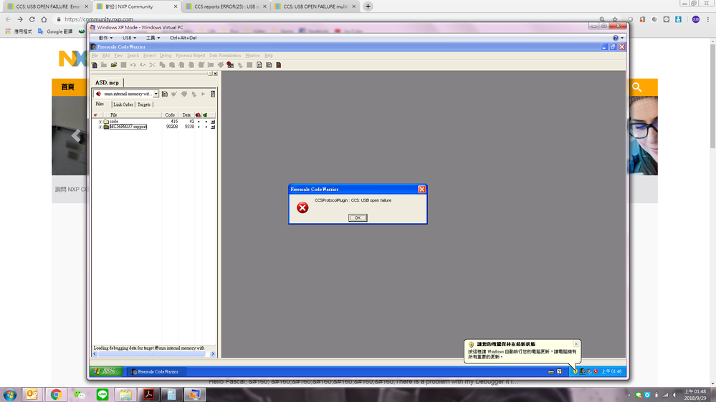The image size is (716, 402).
Task: Click Ctrl+Alt+Del in Virtual PC menu
Action: coord(183,38)
